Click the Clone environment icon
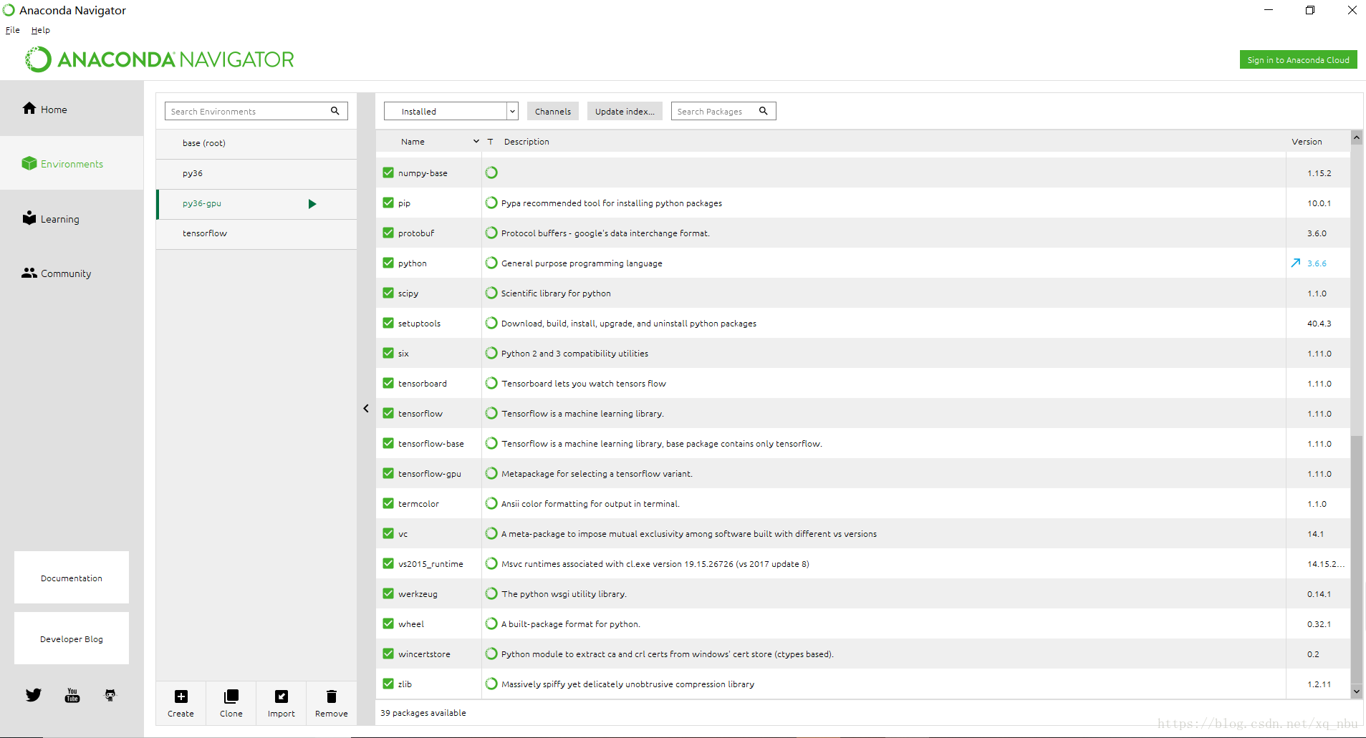 (231, 696)
